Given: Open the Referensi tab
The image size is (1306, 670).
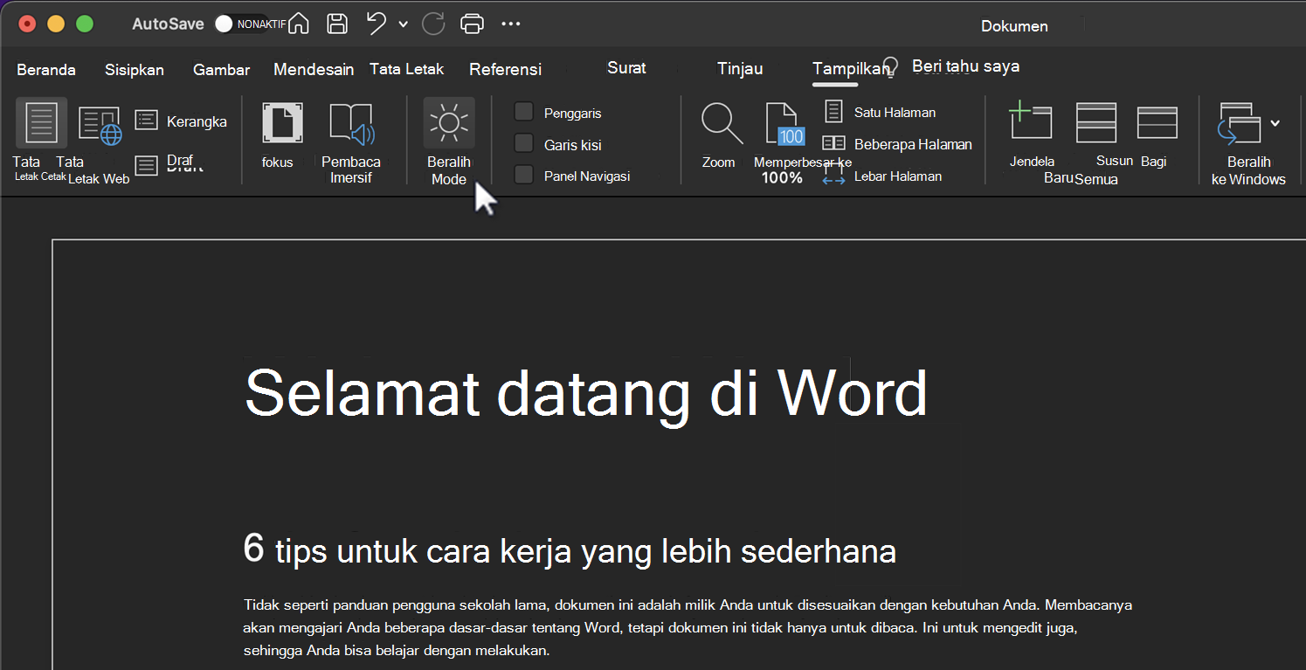Looking at the screenshot, I should click(x=505, y=70).
